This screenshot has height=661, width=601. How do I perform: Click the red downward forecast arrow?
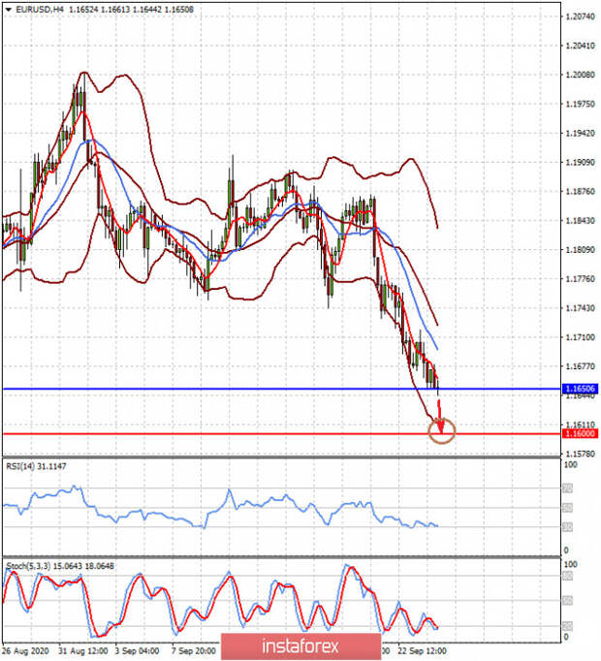coord(440,416)
